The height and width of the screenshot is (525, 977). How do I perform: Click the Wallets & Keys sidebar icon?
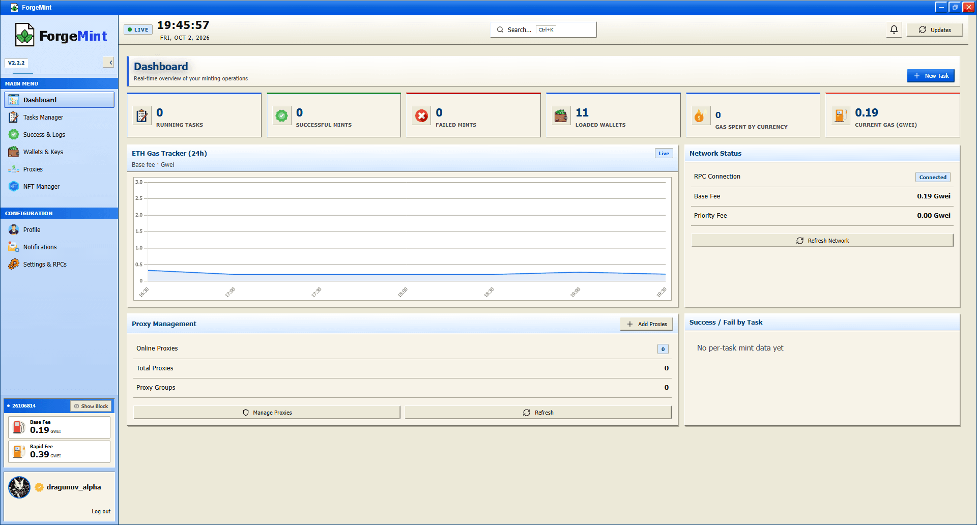coord(14,152)
